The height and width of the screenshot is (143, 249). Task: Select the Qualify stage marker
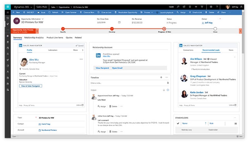point(63,29)
